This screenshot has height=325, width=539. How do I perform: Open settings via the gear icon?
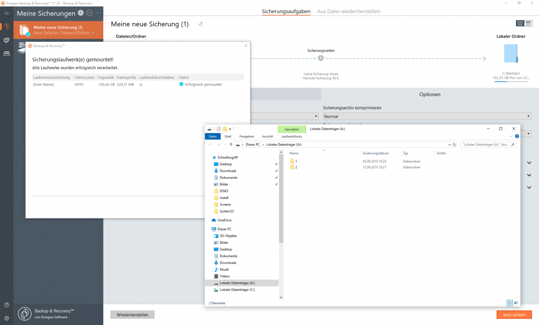click(7, 318)
